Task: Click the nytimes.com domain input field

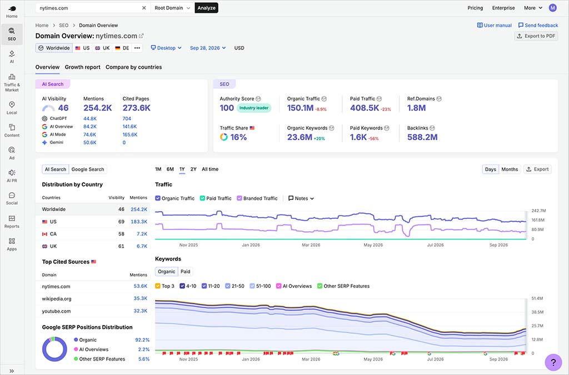Action: pos(89,8)
